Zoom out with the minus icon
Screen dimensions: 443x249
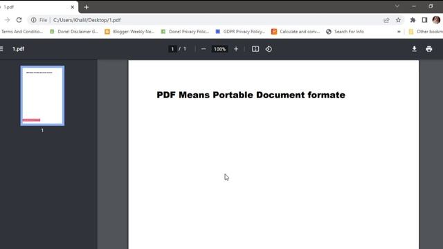(x=204, y=49)
